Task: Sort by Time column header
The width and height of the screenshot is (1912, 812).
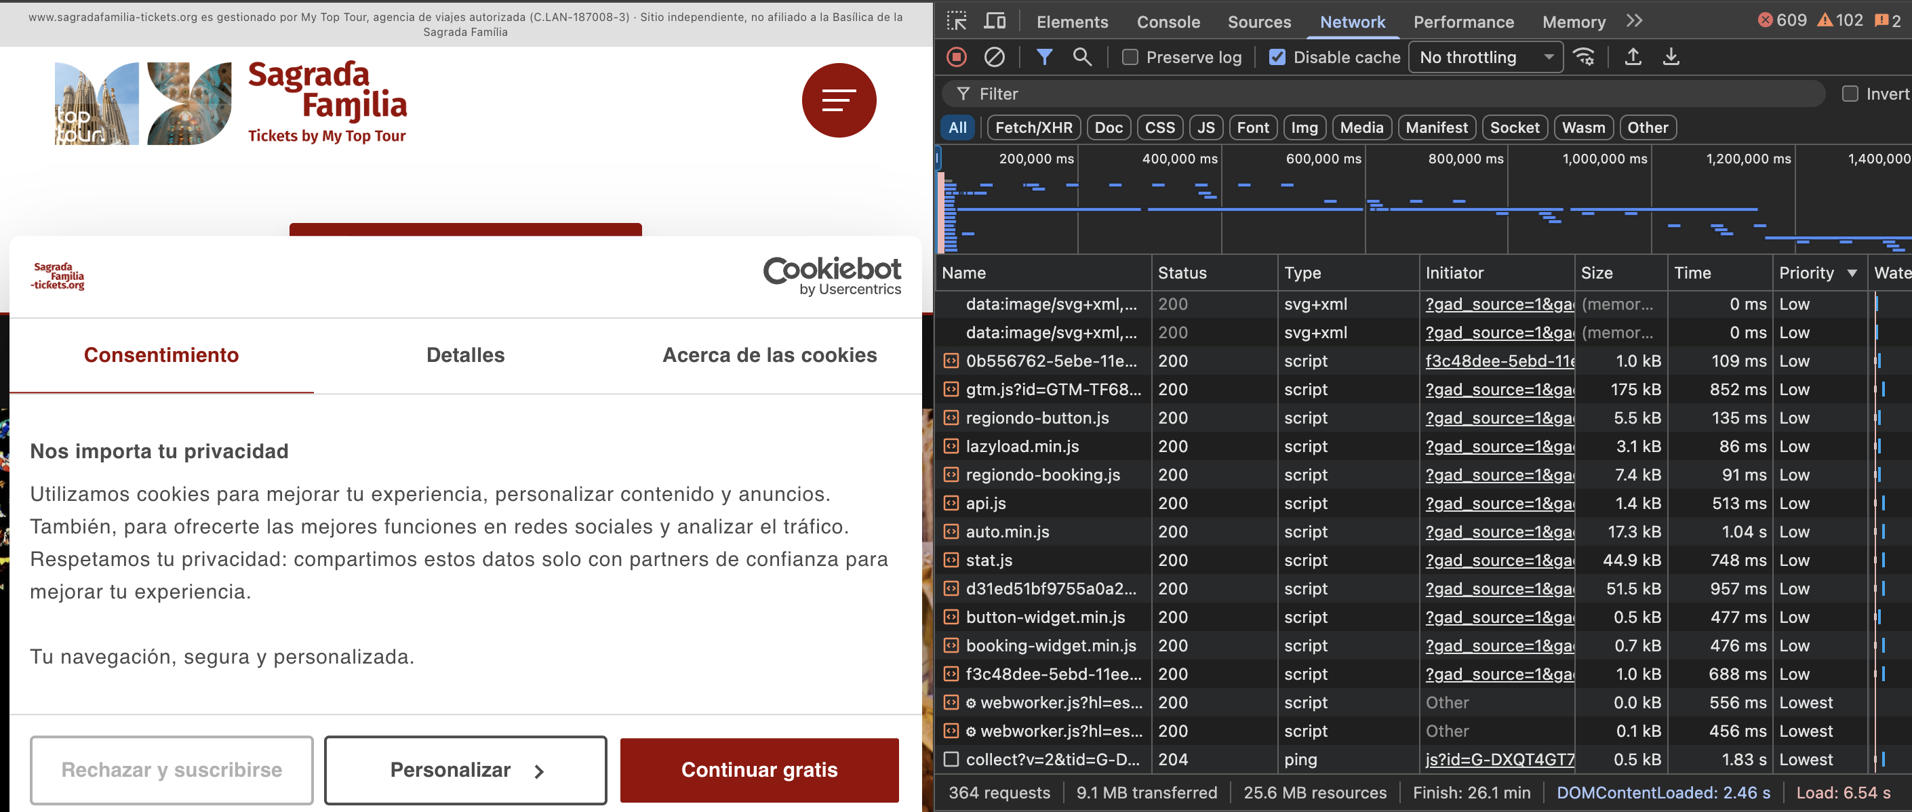Action: [1719, 272]
